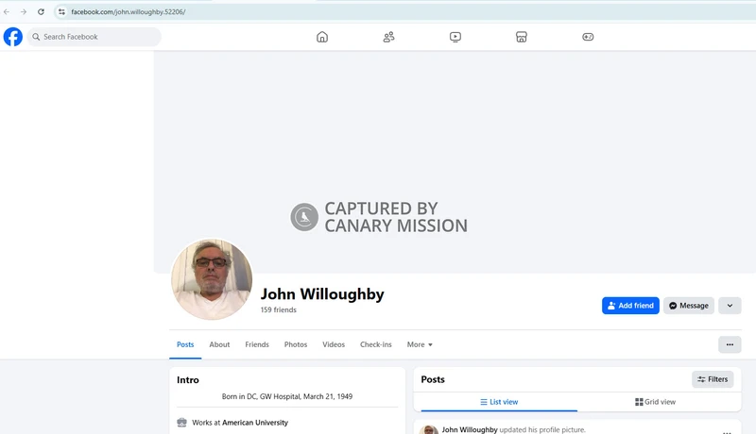This screenshot has height=434, width=756.
Task: Click the workplace briefcase icon in Intro
Action: (x=181, y=423)
